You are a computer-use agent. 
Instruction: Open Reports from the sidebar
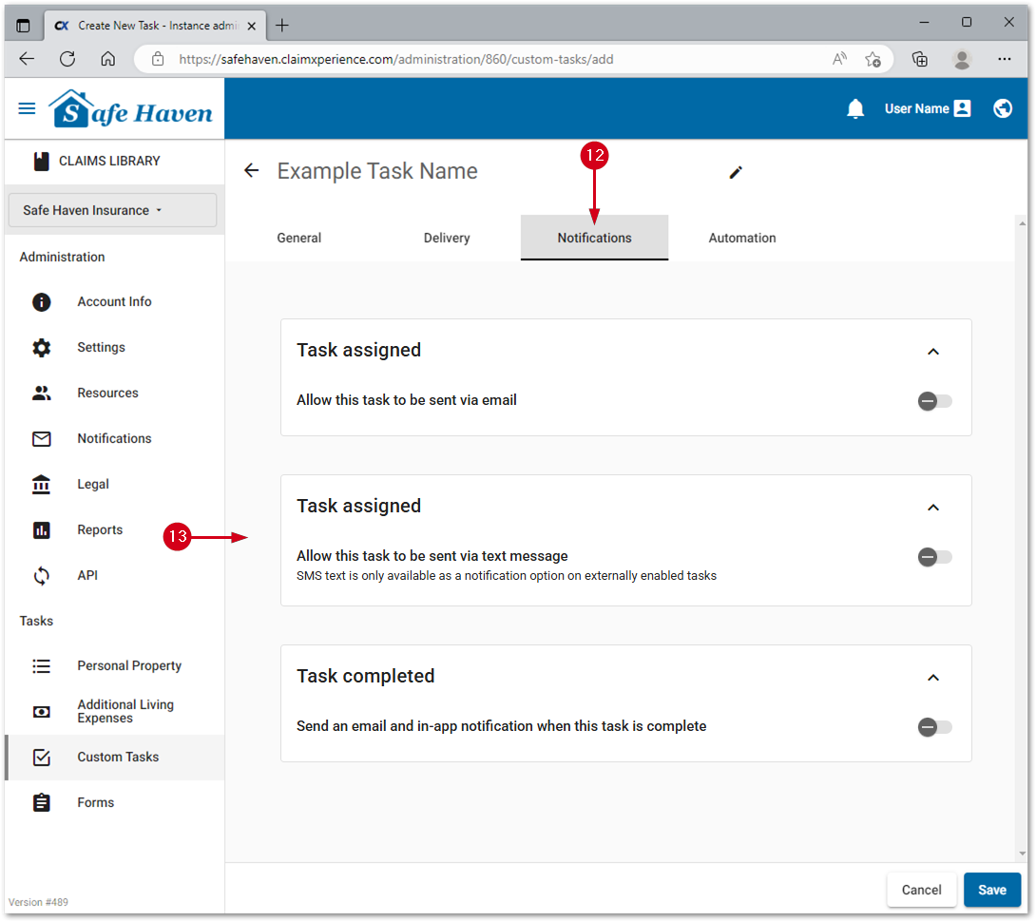click(100, 529)
